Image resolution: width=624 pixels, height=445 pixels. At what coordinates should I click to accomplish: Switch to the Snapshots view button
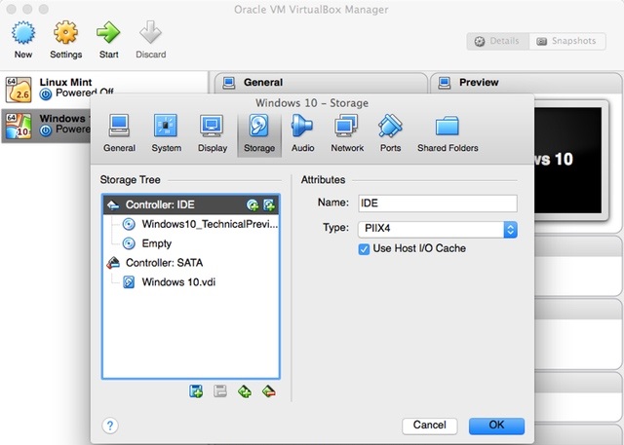click(x=567, y=41)
